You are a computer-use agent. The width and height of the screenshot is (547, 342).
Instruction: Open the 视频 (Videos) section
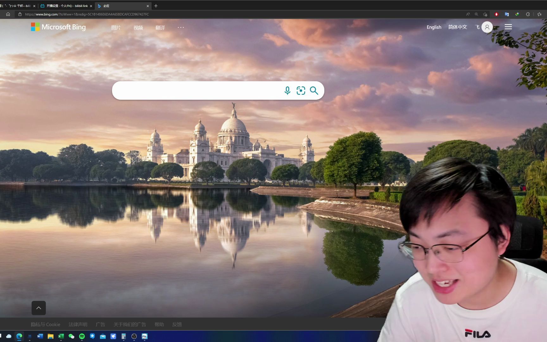coord(138,28)
